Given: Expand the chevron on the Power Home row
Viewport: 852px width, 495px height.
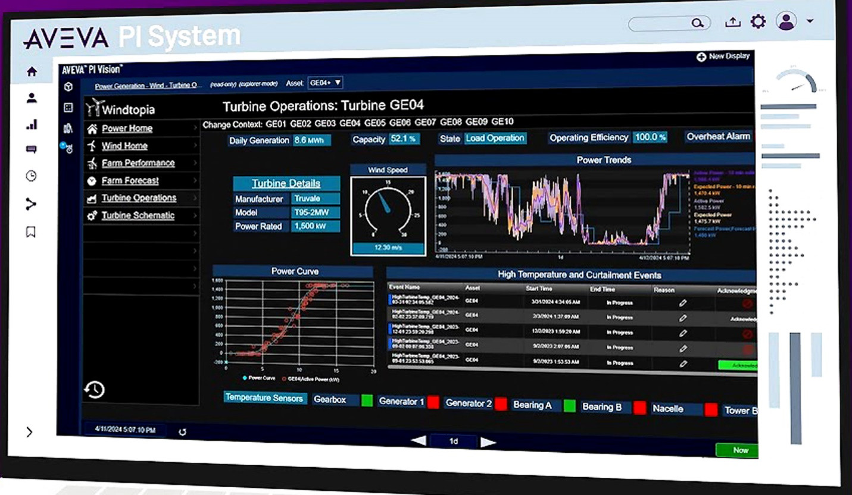Looking at the screenshot, I should coord(195,128).
